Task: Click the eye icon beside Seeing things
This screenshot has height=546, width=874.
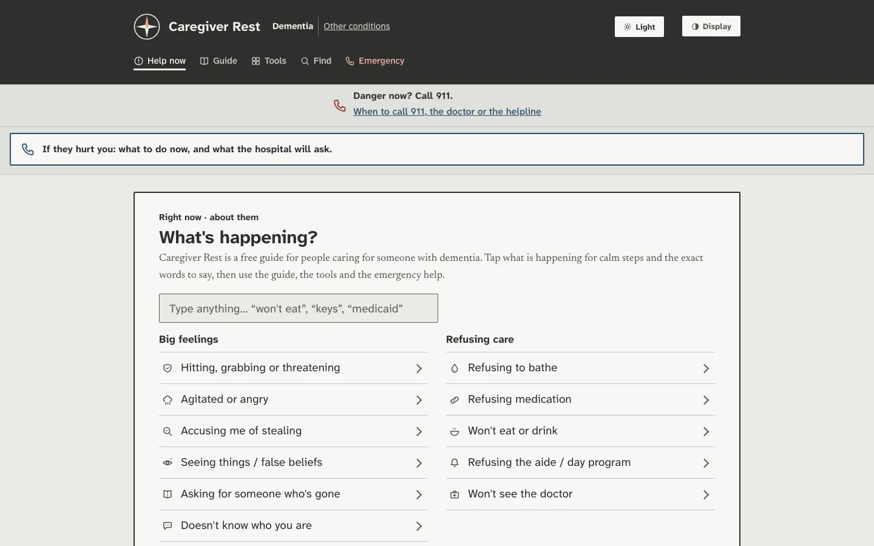Action: pyautogui.click(x=168, y=463)
